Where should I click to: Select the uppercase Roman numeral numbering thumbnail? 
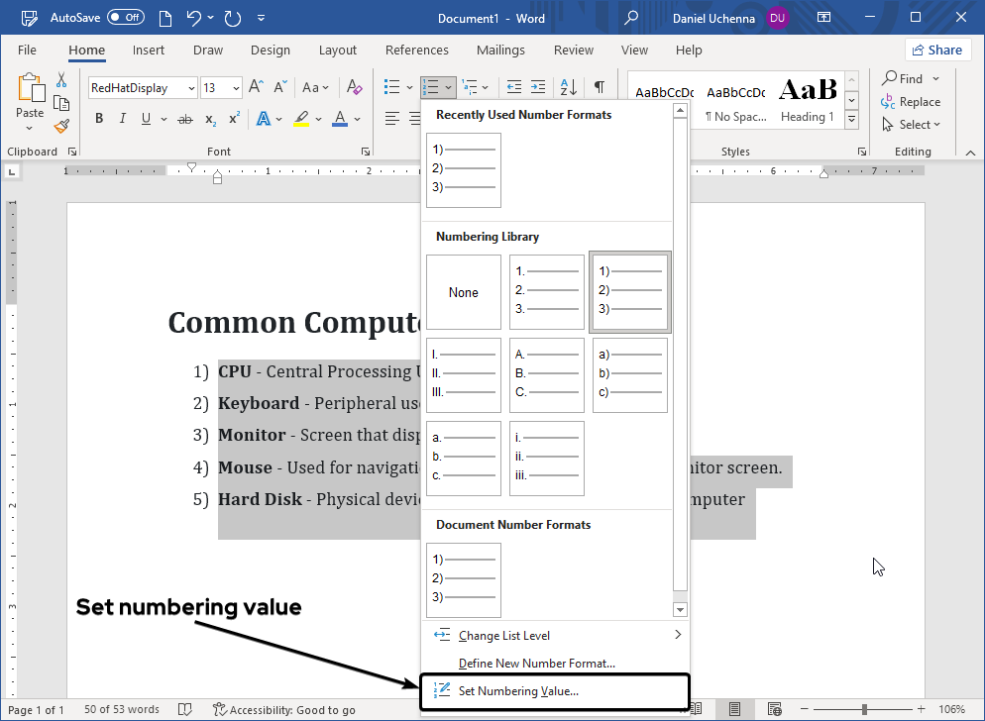click(x=463, y=375)
